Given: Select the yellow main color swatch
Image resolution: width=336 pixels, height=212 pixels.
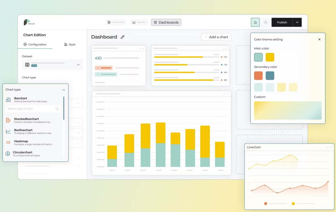Looking at the screenshot, I should click(x=270, y=57).
